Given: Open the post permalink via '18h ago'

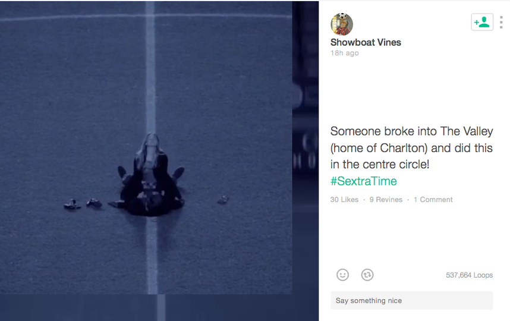Looking at the screenshot, I should 344,53.
